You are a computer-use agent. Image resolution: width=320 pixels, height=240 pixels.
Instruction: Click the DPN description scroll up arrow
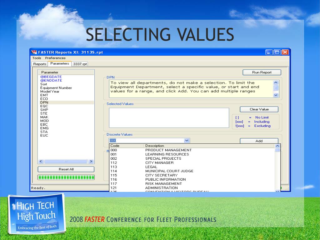pyautogui.click(x=276, y=82)
